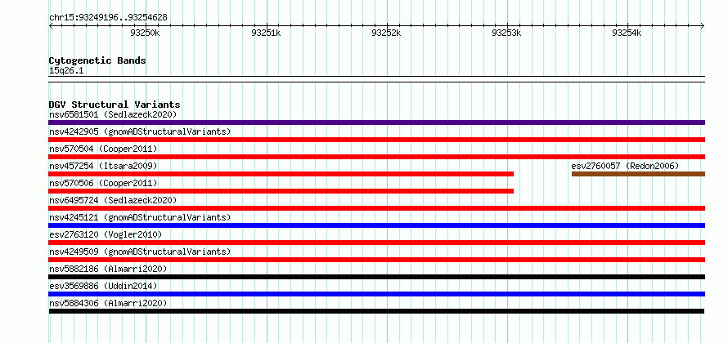Click the left arrowhead of the ruler
The image size is (728, 343).
pyautogui.click(x=51, y=25)
